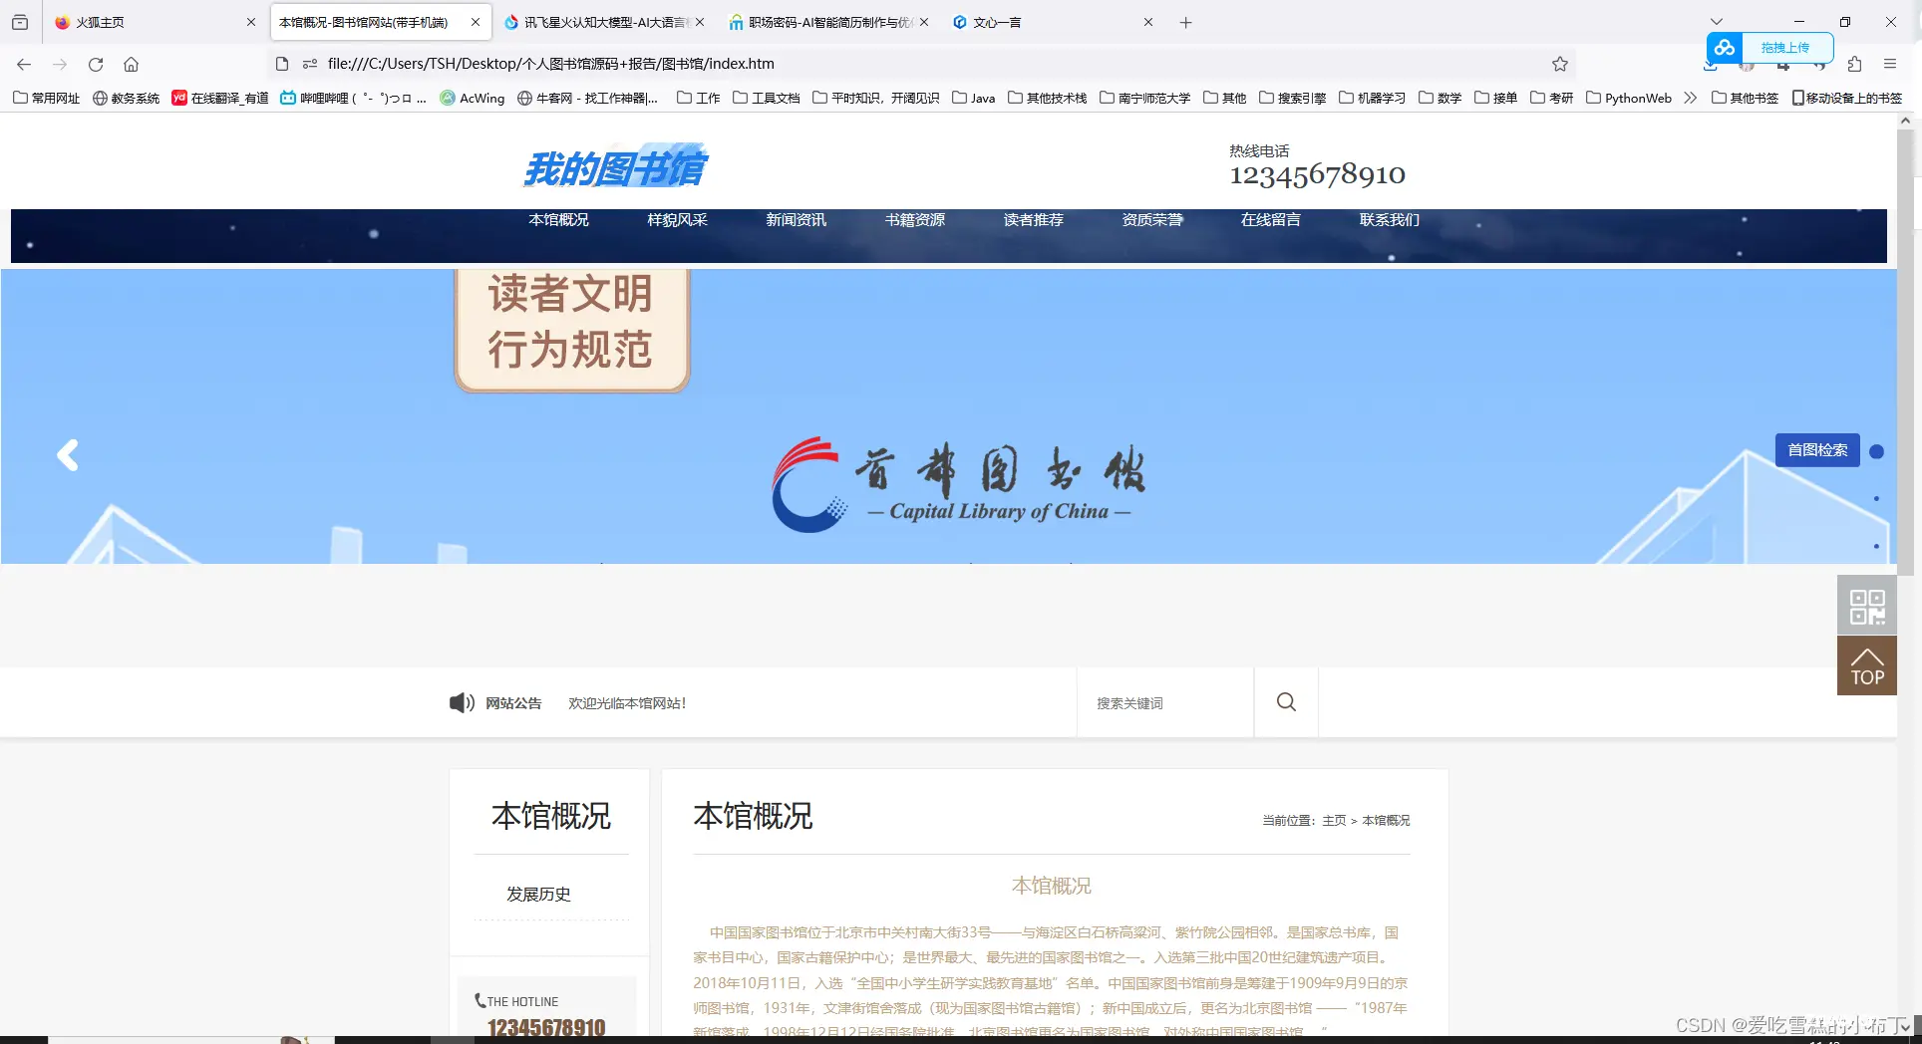Expand the PythonWeb bookmark folder
1922x1044 pixels.
coord(1628,98)
